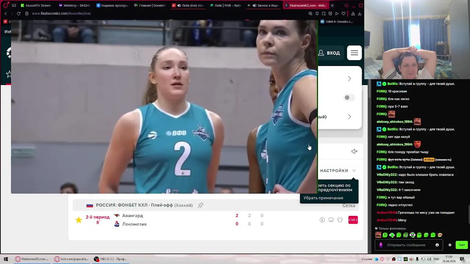Click the ВХОД login button

click(x=329, y=53)
